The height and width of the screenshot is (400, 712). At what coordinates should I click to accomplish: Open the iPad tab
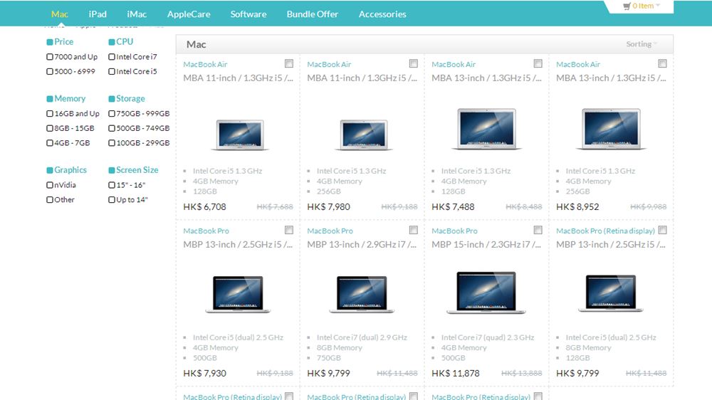point(98,14)
